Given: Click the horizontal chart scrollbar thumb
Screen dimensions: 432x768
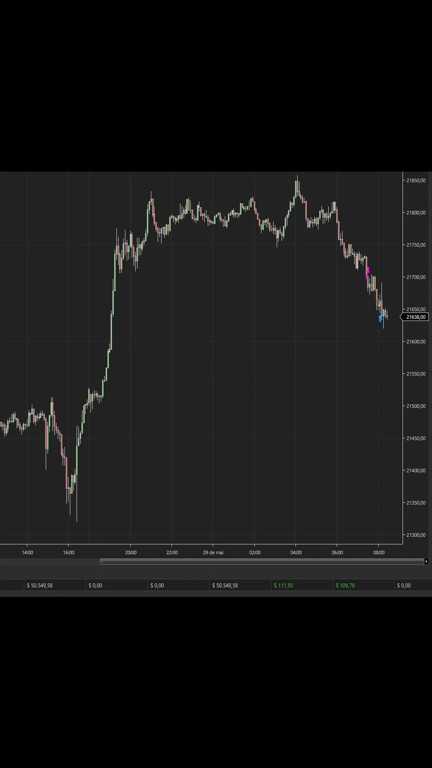Looking at the screenshot, I should click(x=262, y=562).
